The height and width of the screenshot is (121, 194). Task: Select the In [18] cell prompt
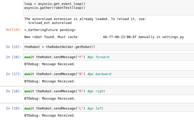tap(14, 91)
